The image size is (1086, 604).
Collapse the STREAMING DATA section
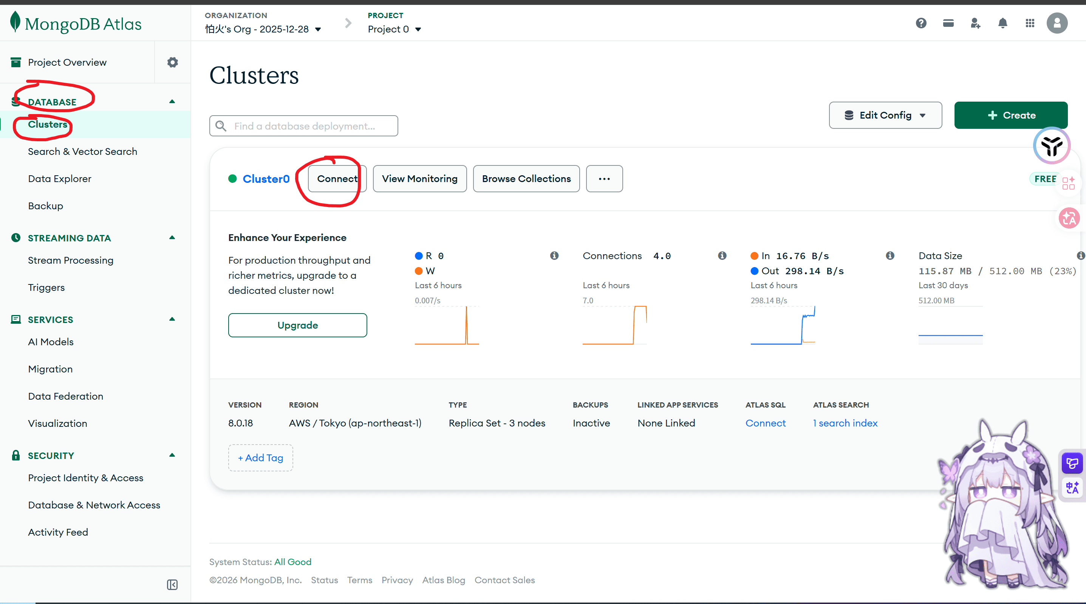pos(172,238)
